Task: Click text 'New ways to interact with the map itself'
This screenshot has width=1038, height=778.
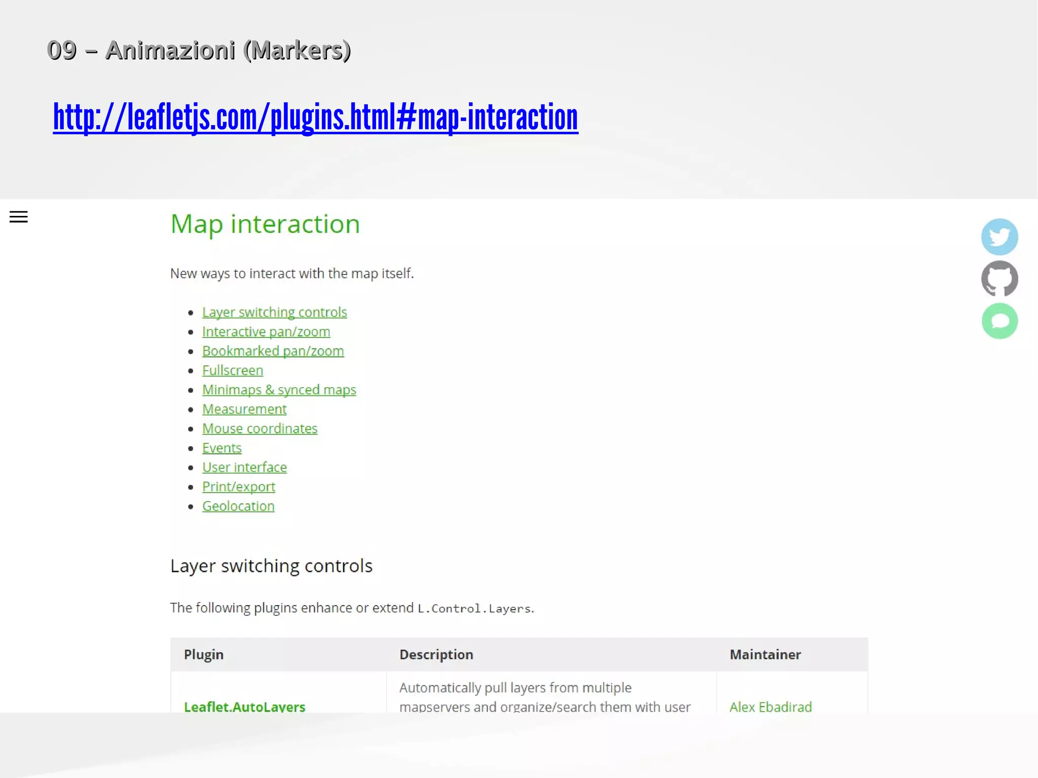Action: [x=292, y=273]
